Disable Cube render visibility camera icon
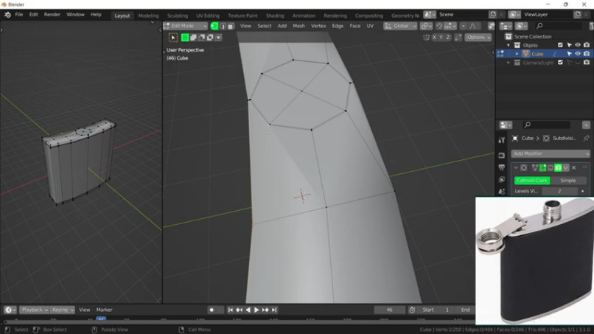This screenshot has width=594, height=334. (x=587, y=54)
